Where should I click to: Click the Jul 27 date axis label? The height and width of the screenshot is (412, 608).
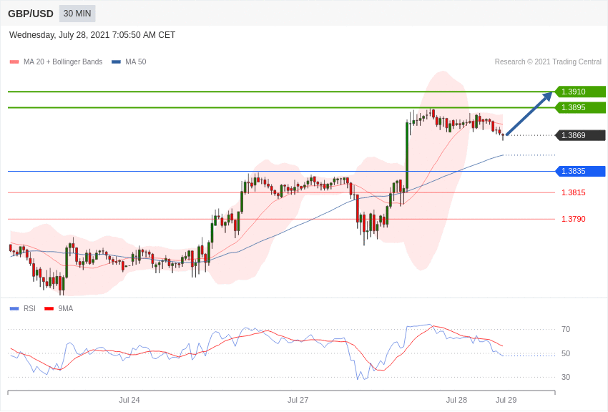pyautogui.click(x=298, y=400)
